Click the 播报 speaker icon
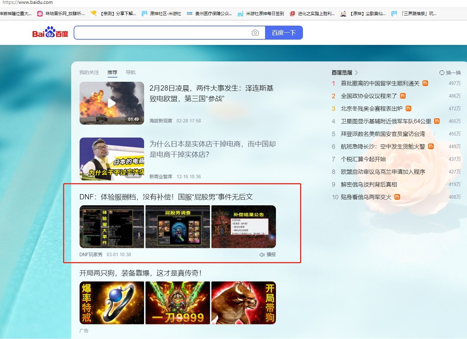The width and height of the screenshot is (467, 339). (x=262, y=255)
